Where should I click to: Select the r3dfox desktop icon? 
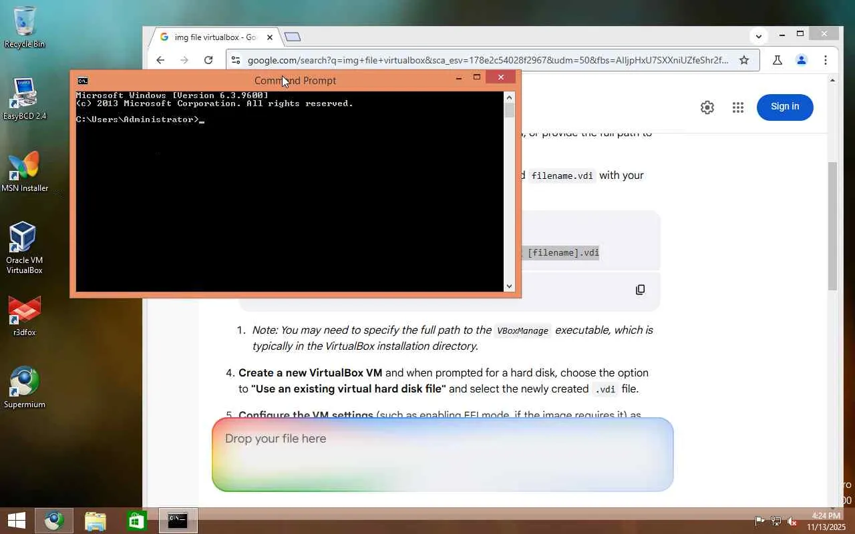coord(25,316)
